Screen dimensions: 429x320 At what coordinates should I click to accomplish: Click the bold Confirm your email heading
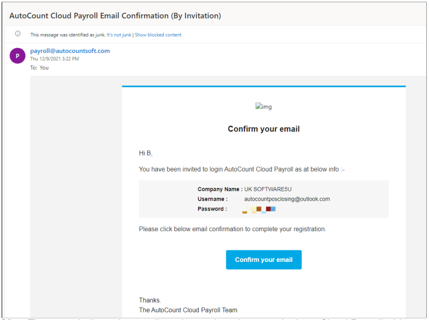click(264, 129)
